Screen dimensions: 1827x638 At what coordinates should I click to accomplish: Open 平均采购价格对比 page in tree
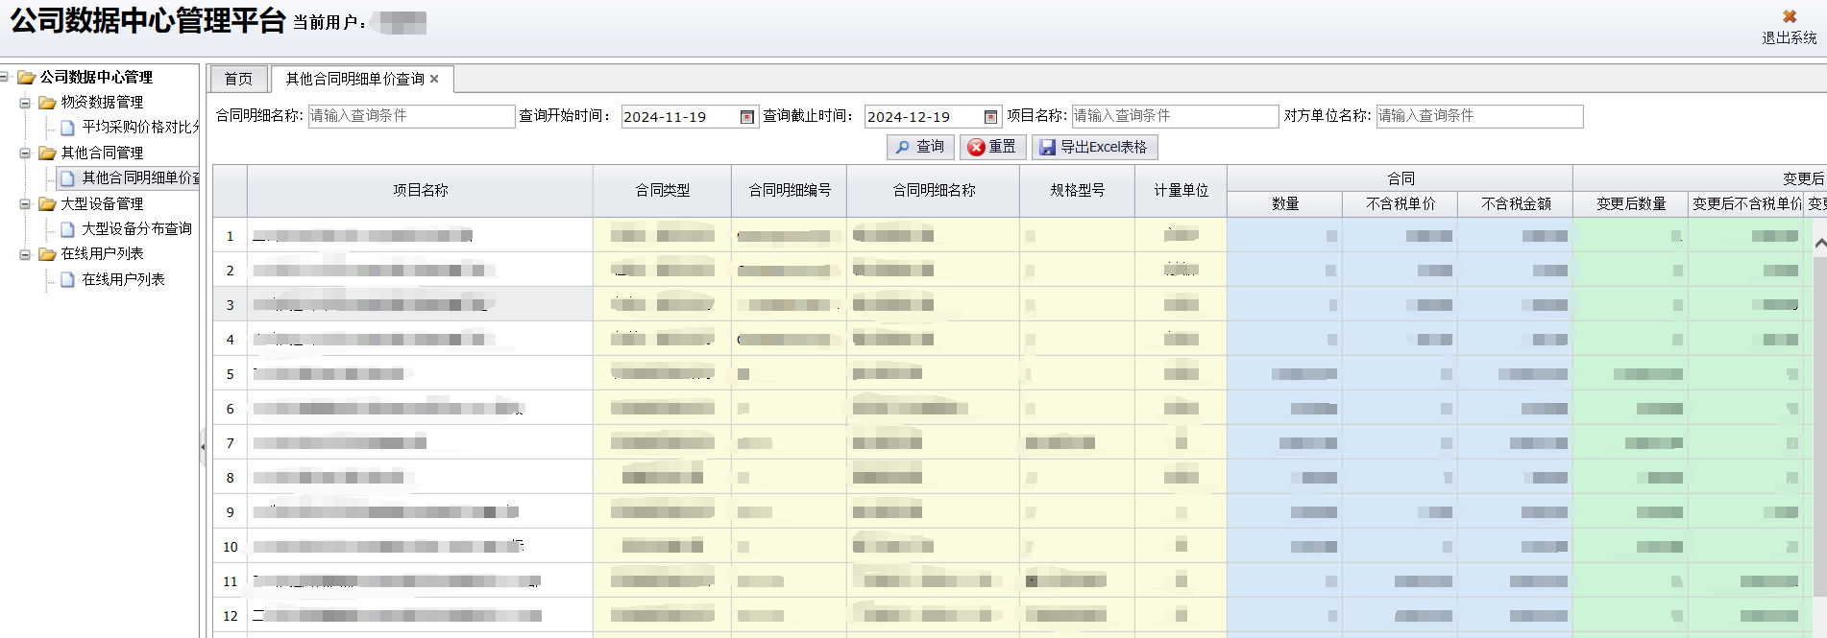click(139, 127)
